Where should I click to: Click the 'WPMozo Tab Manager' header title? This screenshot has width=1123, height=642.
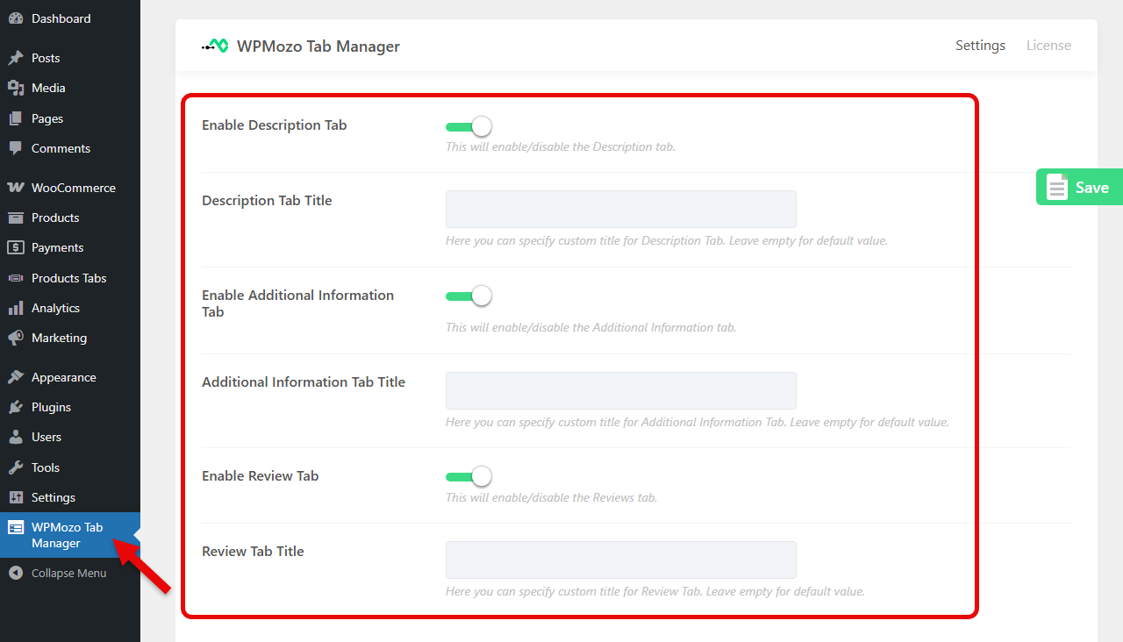pos(318,46)
